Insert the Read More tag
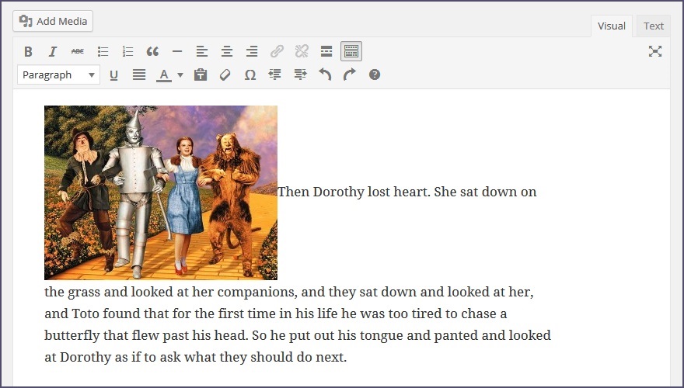Image resolution: width=684 pixels, height=388 pixels. 326,52
